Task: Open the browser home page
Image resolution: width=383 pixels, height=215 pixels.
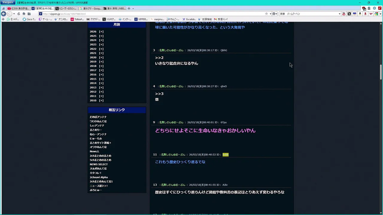Action: 24,14
